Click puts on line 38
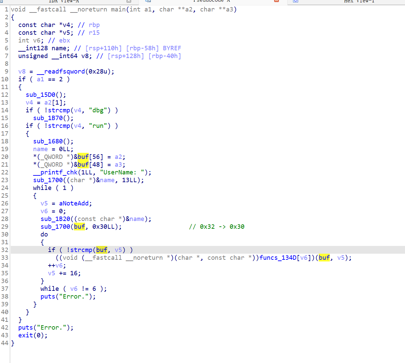The image size is (405, 363). tap(48, 297)
